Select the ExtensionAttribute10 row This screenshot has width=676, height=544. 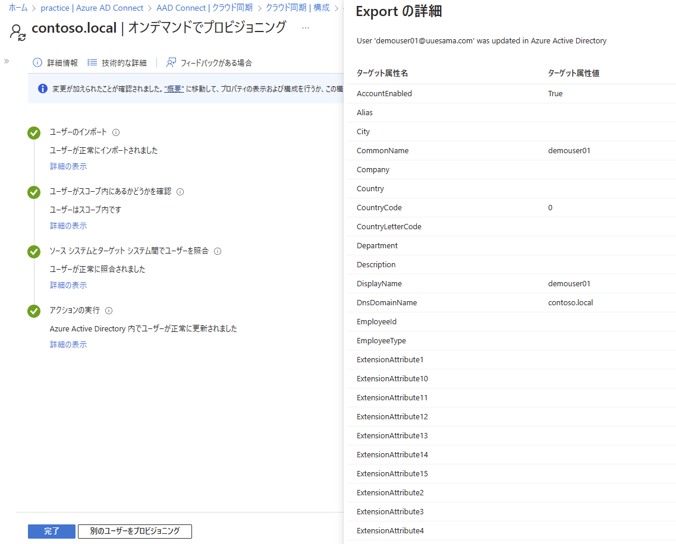[511, 379]
